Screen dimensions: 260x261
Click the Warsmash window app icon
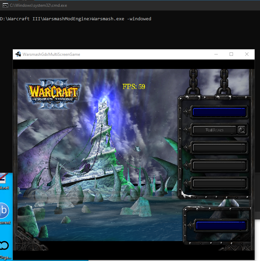point(18,54)
